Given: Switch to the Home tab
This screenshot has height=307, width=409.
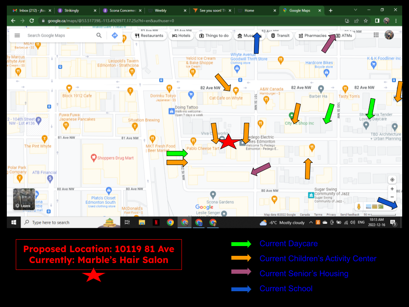Looking at the screenshot, I should (257, 10).
